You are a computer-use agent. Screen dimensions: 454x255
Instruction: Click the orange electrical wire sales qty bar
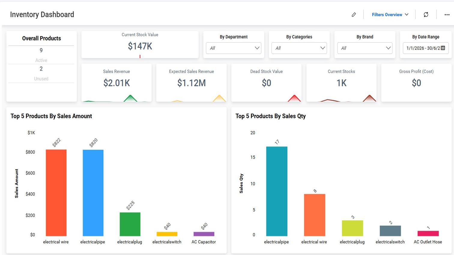pyautogui.click(x=315, y=215)
